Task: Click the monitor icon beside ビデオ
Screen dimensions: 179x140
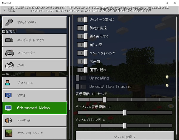Action: tap(8, 95)
